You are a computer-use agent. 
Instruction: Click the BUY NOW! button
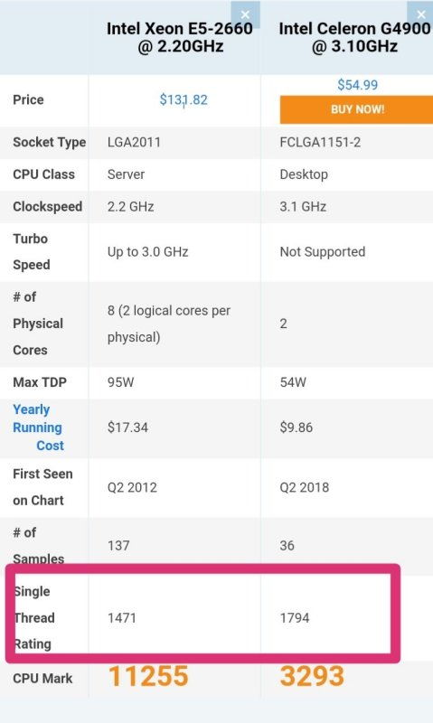356,109
